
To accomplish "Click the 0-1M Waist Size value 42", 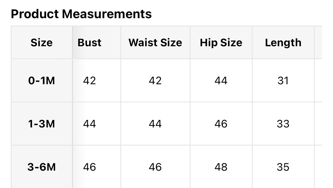I will (155, 81).
